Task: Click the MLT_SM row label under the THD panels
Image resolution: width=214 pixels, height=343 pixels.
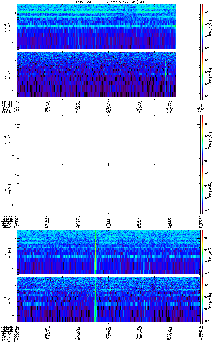Action: point(5,225)
